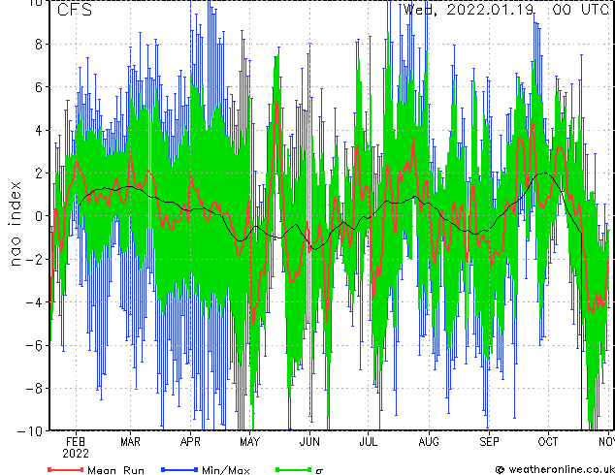
Task: Click the y-axis value 0
Action: pyautogui.click(x=39, y=216)
